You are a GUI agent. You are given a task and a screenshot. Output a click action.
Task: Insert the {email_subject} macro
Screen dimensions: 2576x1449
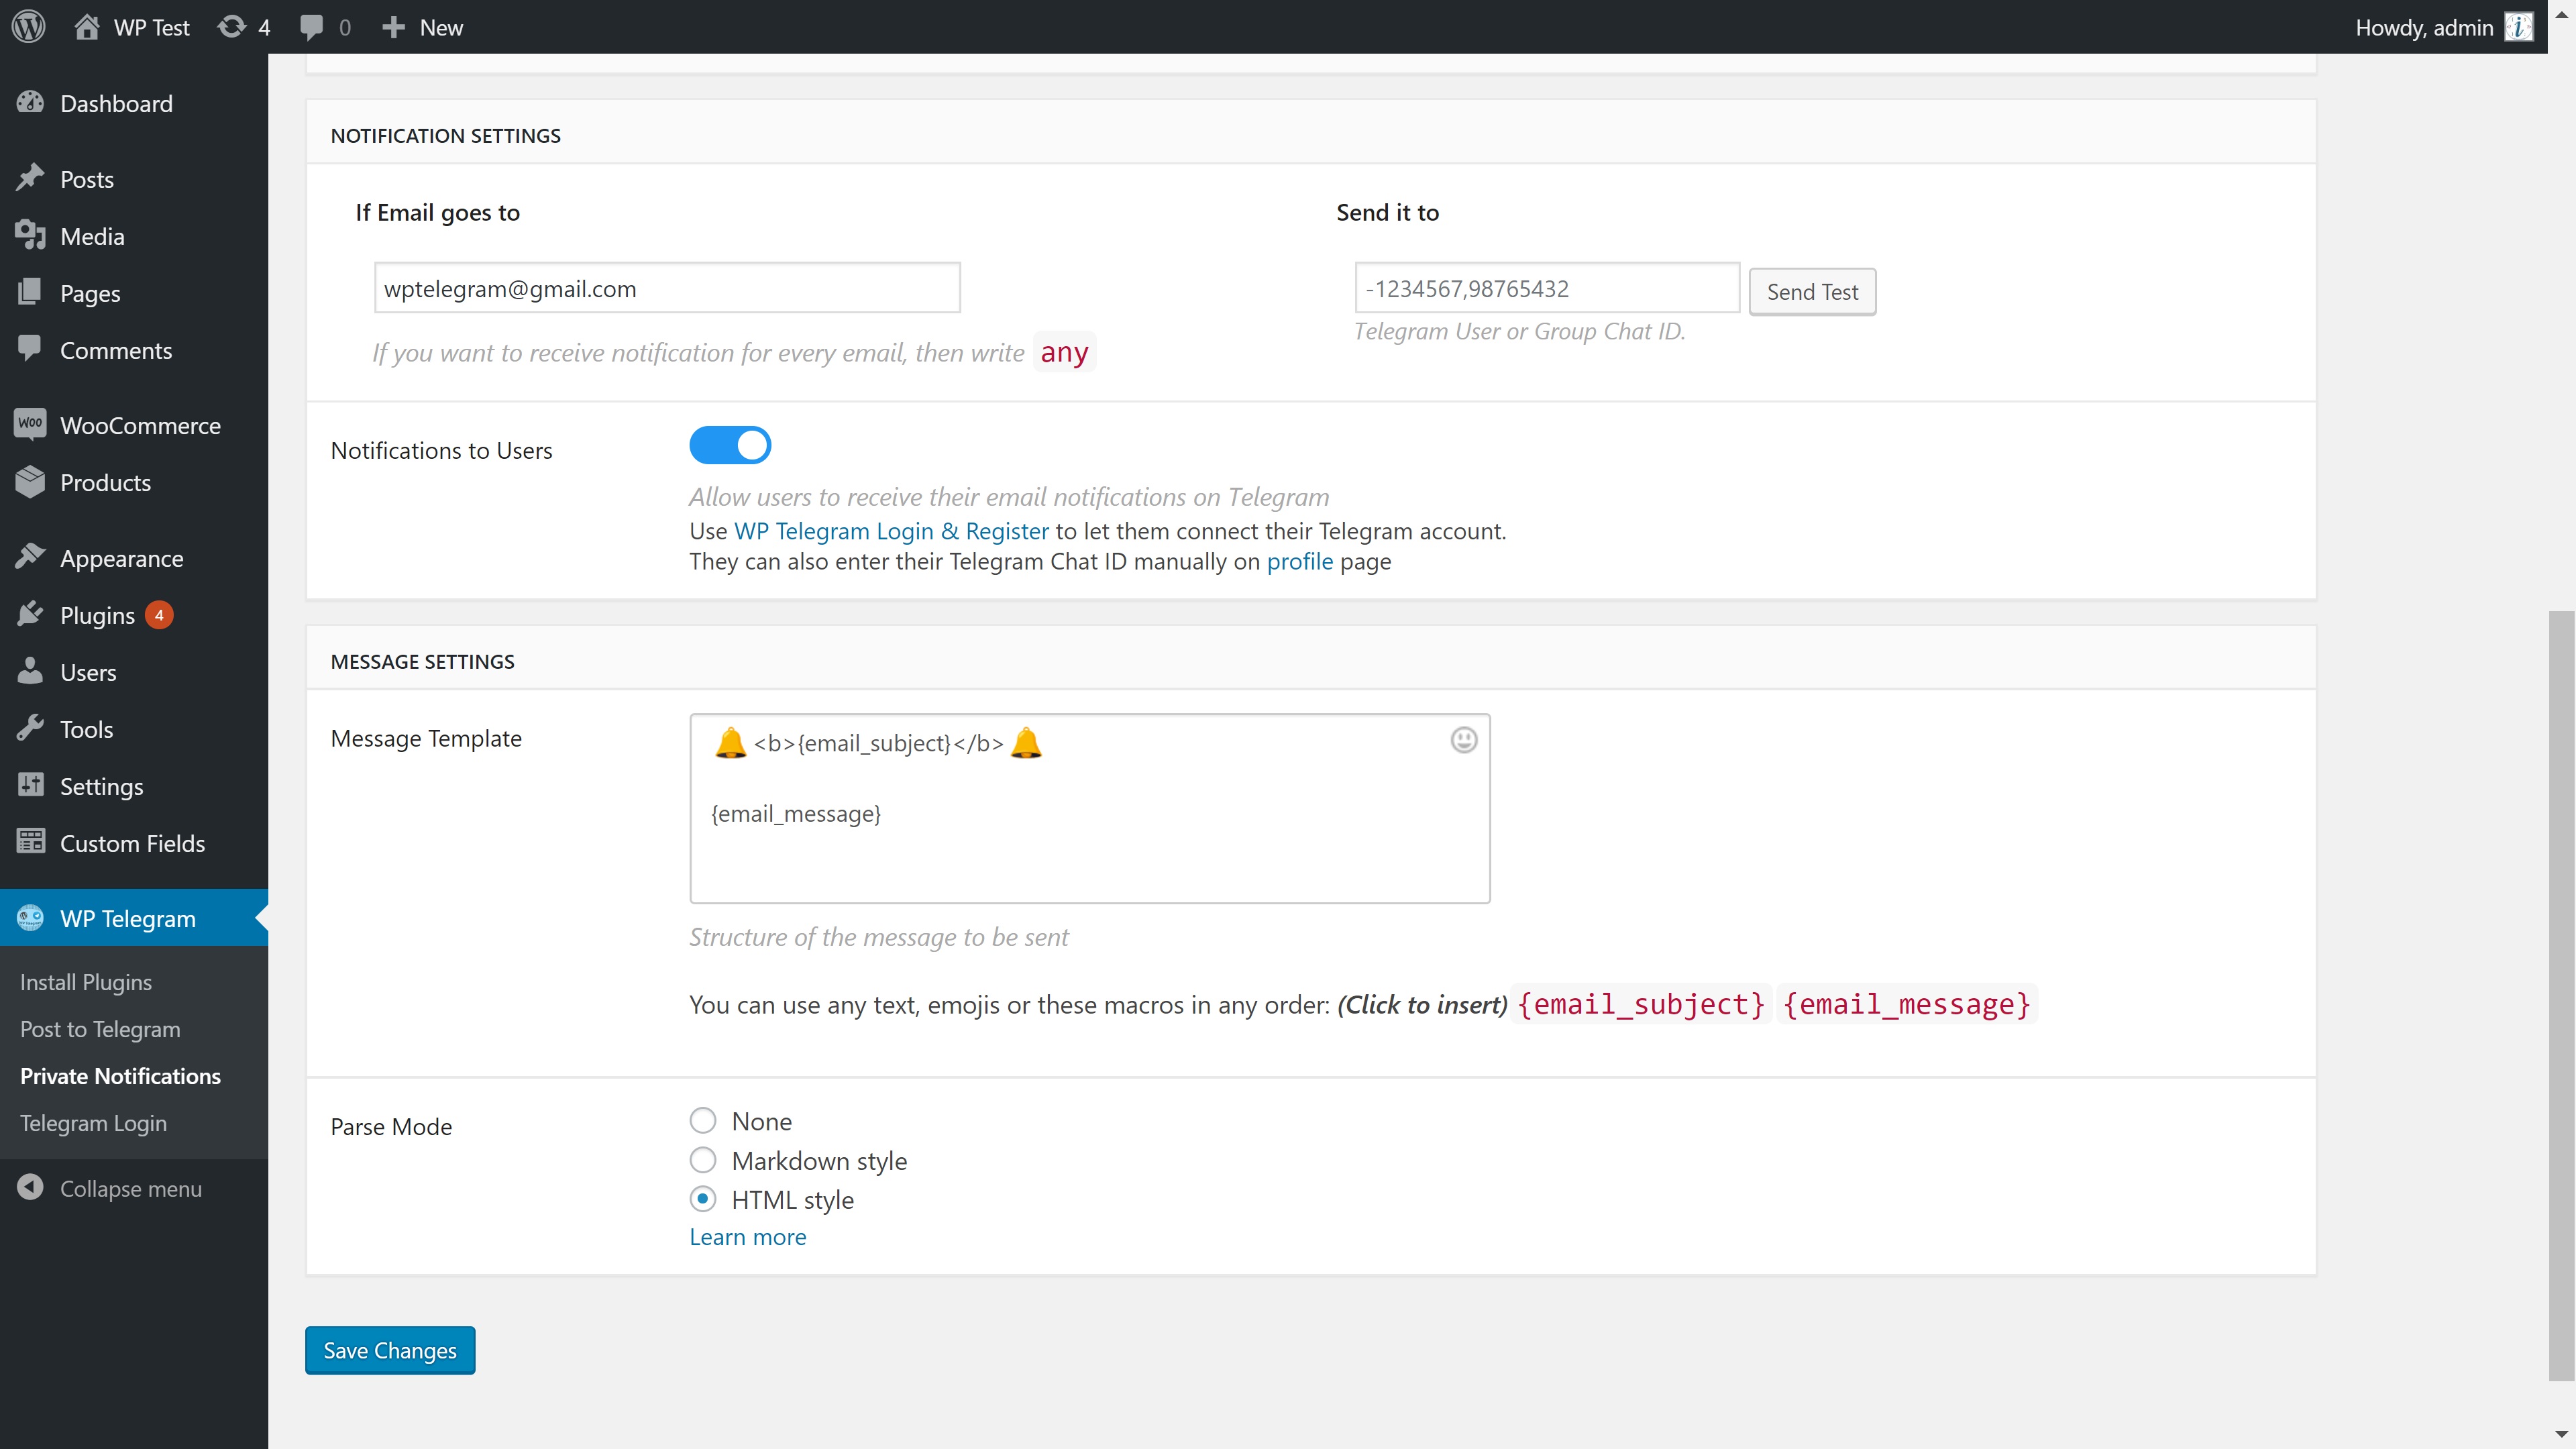[x=1641, y=1004]
